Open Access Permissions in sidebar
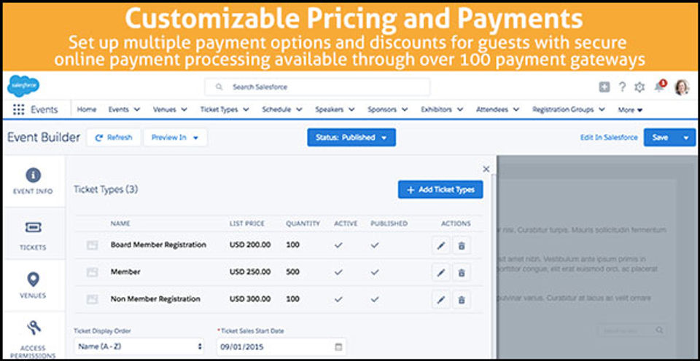Viewport: 700px width, 361px height. (x=34, y=338)
